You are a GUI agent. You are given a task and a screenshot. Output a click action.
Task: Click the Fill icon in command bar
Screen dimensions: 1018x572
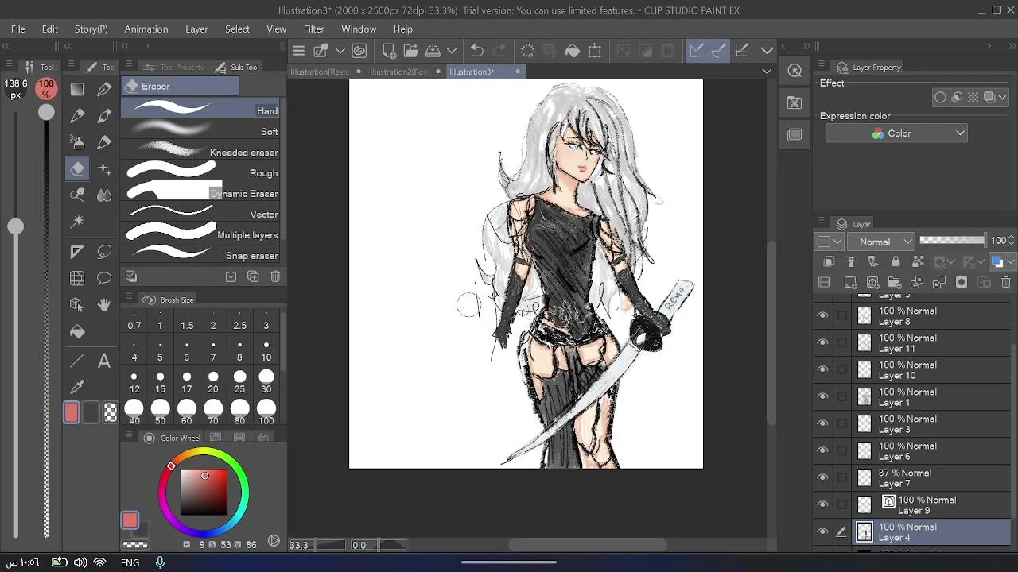coord(573,51)
